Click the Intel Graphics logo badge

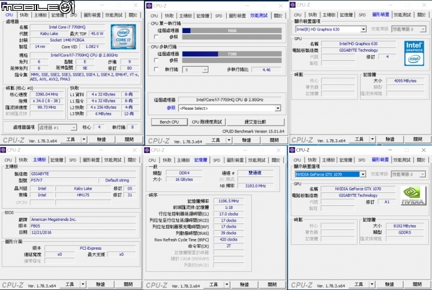point(414,53)
